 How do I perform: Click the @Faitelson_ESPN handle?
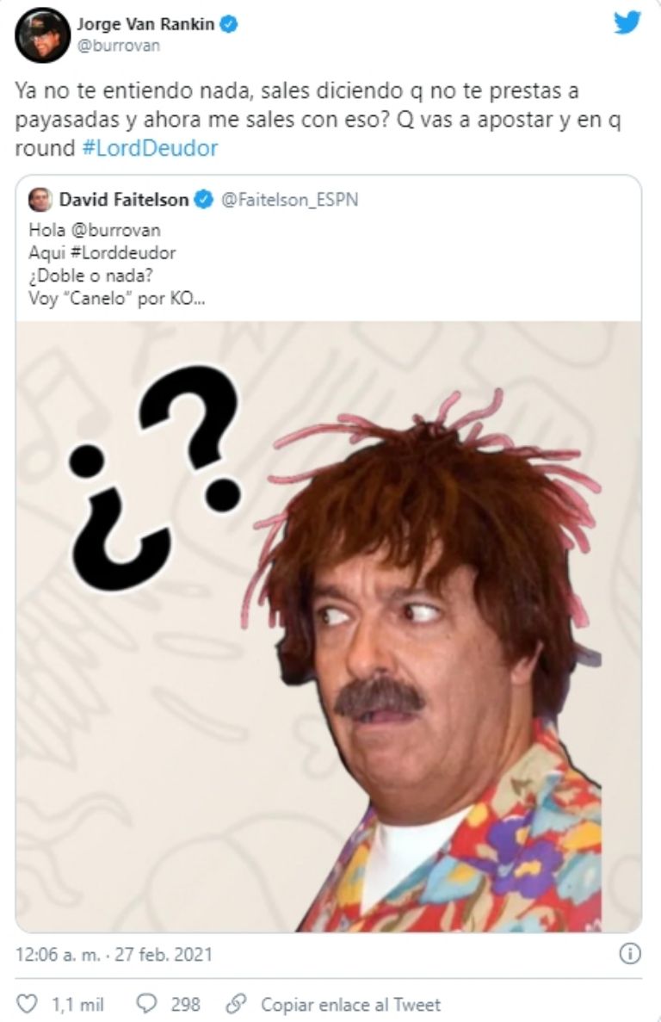290,200
